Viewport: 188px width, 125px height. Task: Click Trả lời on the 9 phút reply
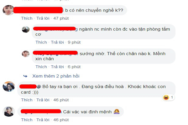[57, 42]
